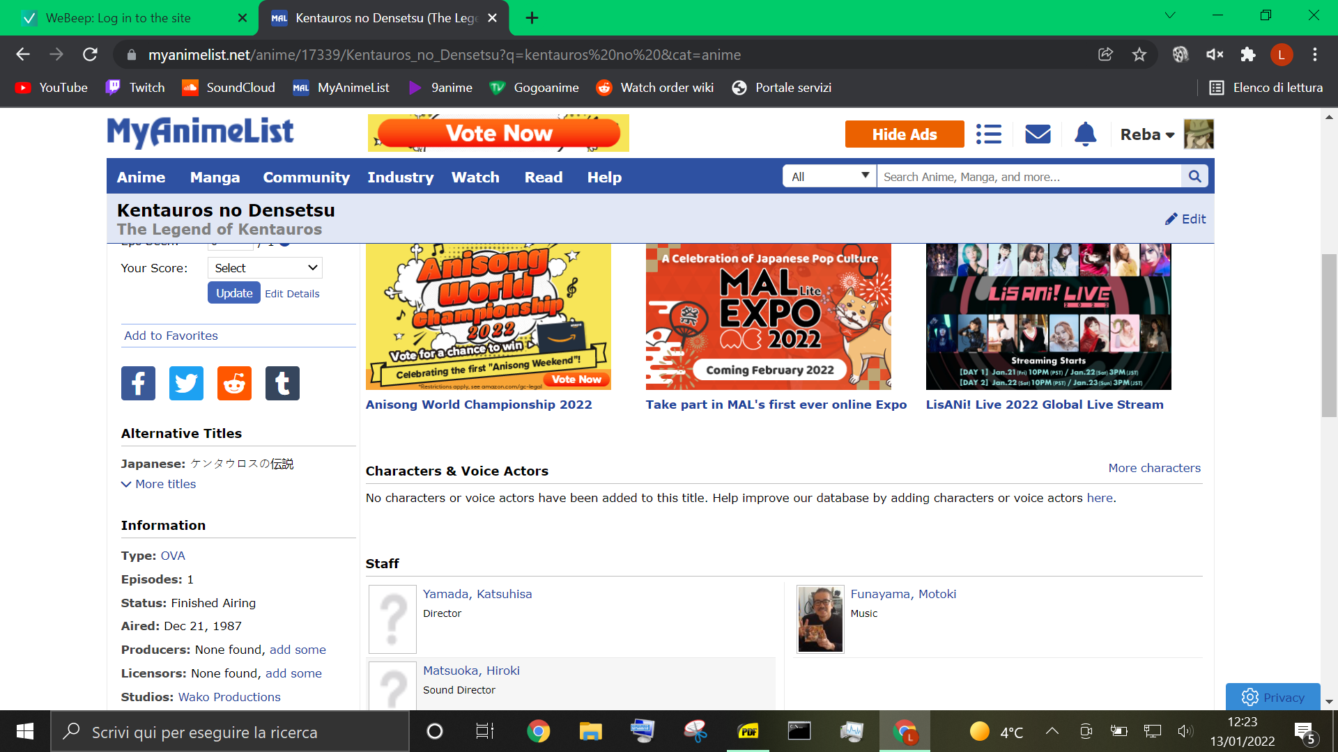Share on Tumblr icon
Screen dimensions: 1338x752
click(282, 383)
